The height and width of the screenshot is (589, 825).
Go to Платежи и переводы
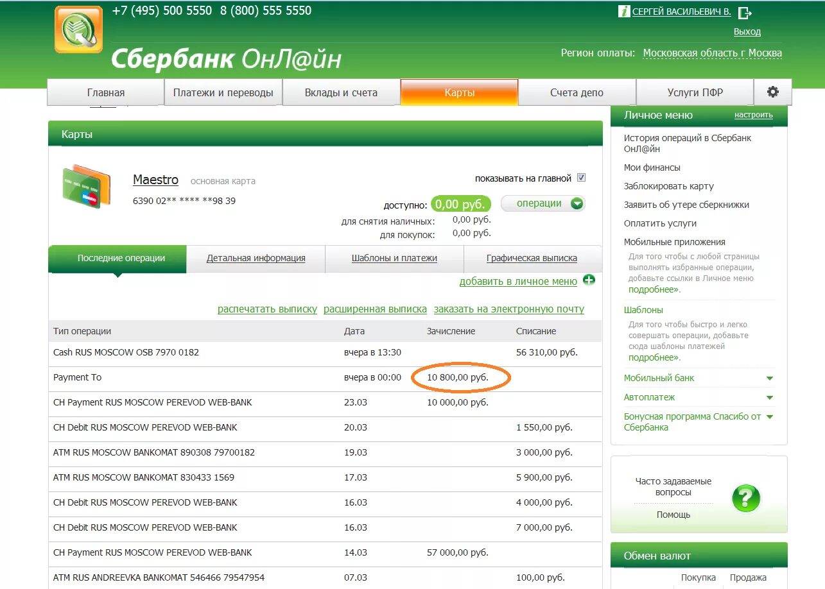tap(223, 92)
